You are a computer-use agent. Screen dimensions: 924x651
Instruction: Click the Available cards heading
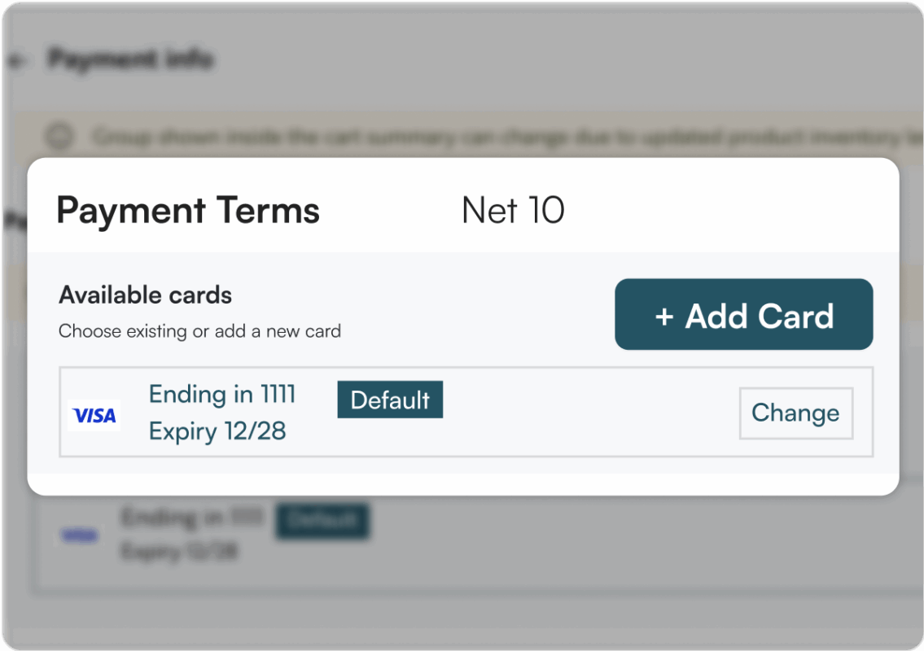[x=146, y=295]
